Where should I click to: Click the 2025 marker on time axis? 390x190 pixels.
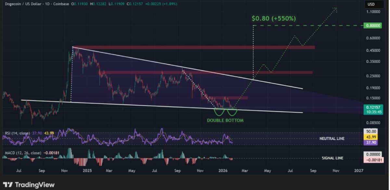pos(87,170)
